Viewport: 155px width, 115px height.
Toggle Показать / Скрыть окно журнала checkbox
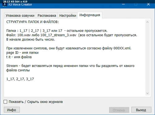point(5,102)
